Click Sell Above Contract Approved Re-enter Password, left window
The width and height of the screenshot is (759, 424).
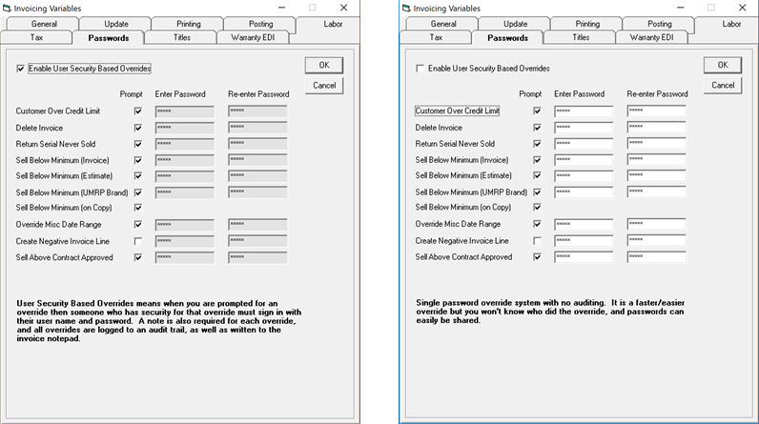tap(257, 257)
